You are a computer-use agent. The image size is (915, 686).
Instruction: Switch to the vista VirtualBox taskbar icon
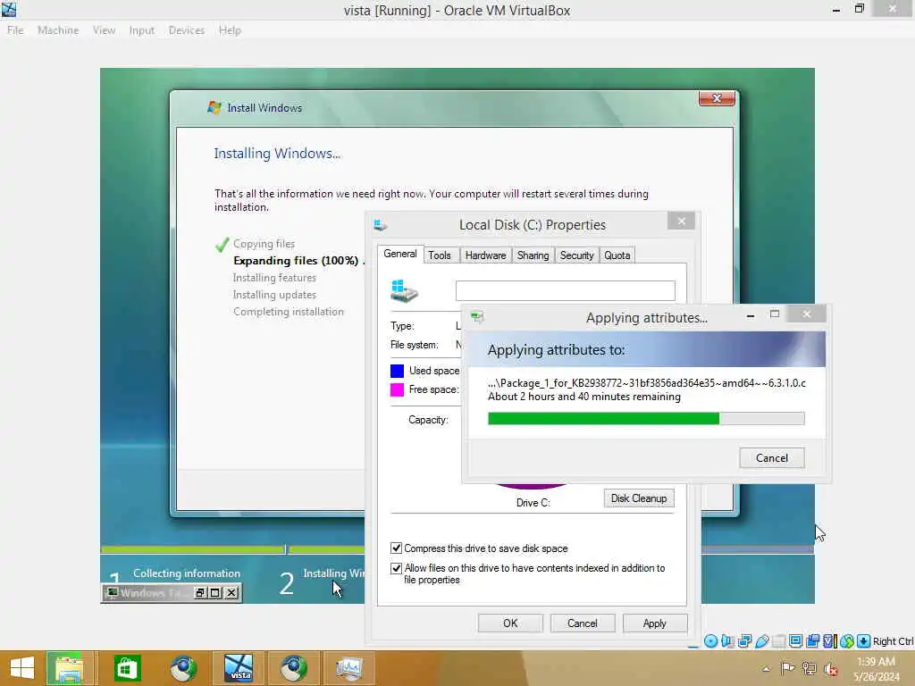239,668
